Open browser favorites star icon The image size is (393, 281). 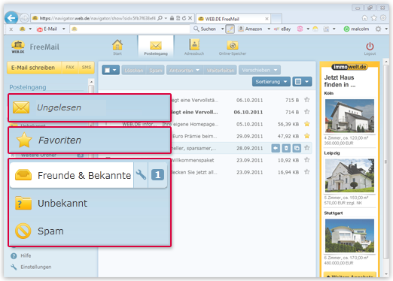coord(374,18)
